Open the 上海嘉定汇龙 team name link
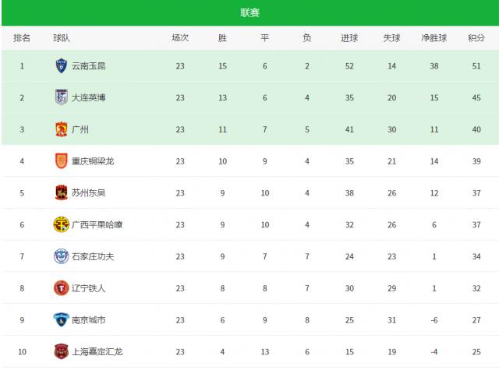 point(97,351)
